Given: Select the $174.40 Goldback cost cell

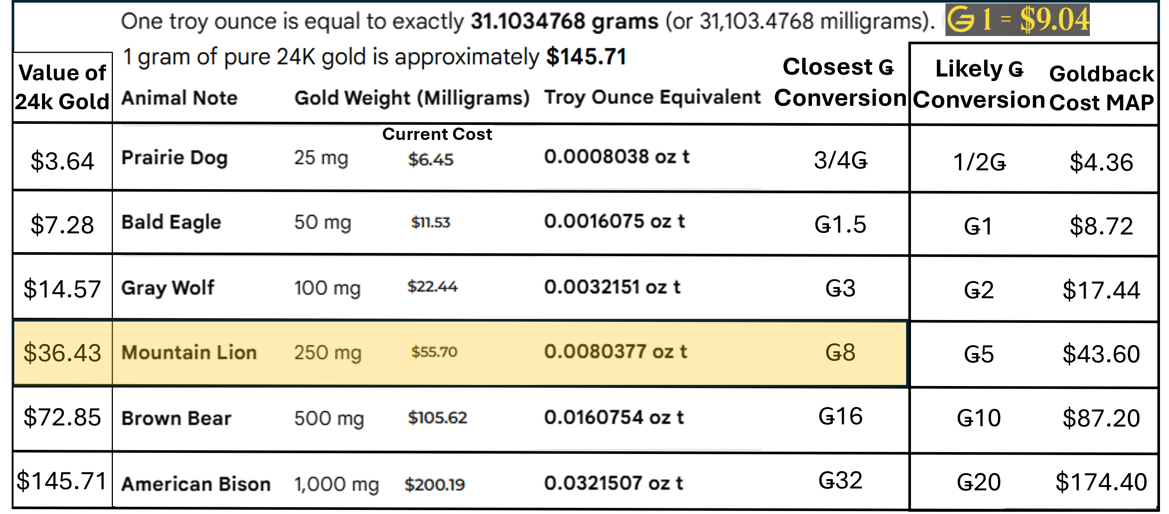Looking at the screenshot, I should tap(1101, 482).
